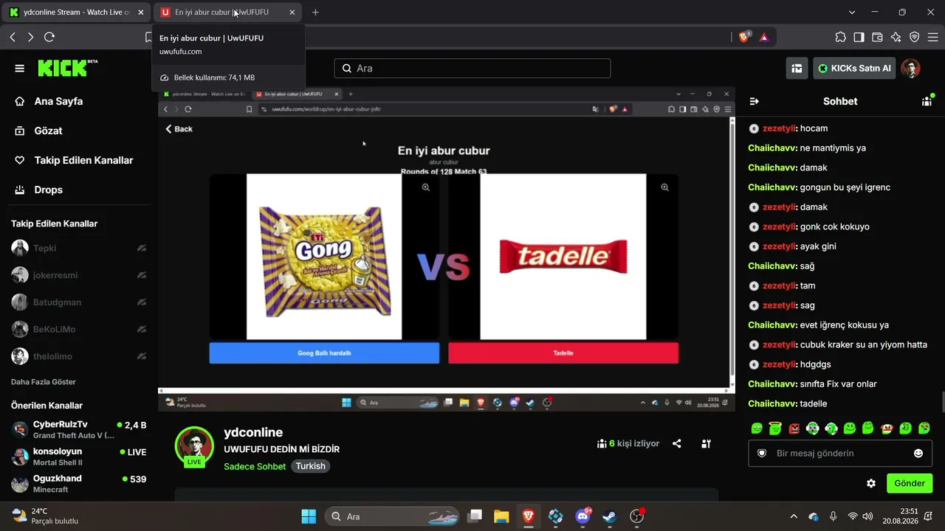
Task: Open CyberRulzTv recommended channel
Action: 78,429
